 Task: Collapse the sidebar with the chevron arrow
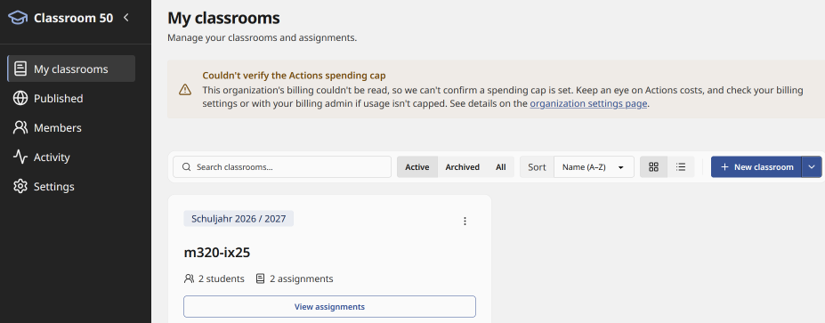point(125,18)
